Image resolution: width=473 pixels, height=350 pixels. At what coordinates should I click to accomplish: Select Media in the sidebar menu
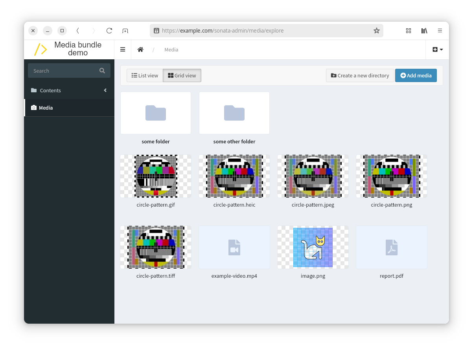[46, 108]
